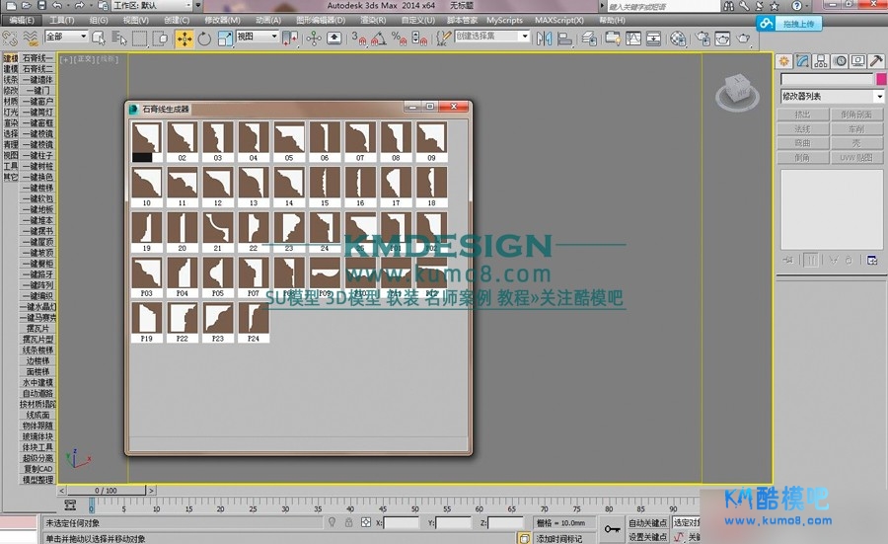The width and height of the screenshot is (888, 544).
Task: Open the Create tab in command panel
Action: pos(786,61)
